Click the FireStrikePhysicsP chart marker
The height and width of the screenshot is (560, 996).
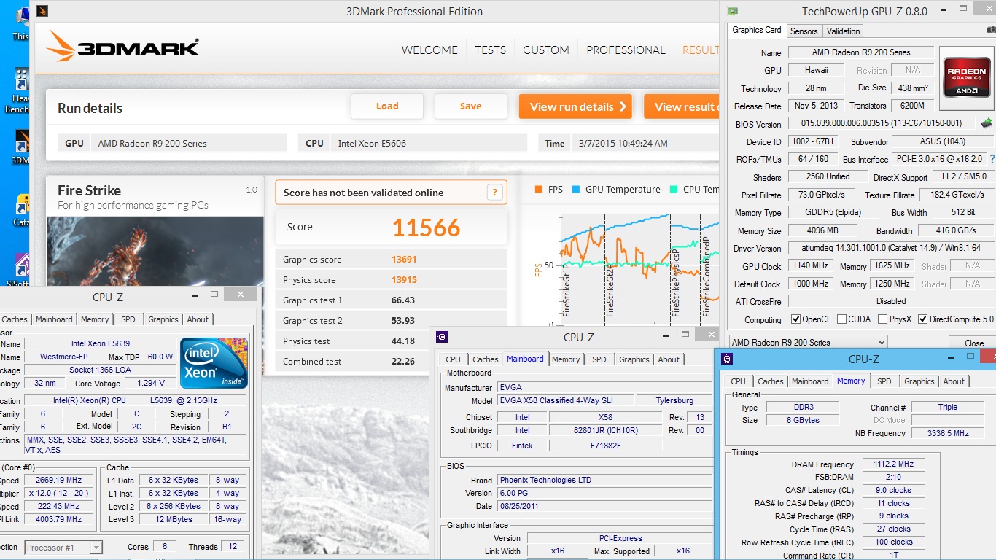point(675,283)
